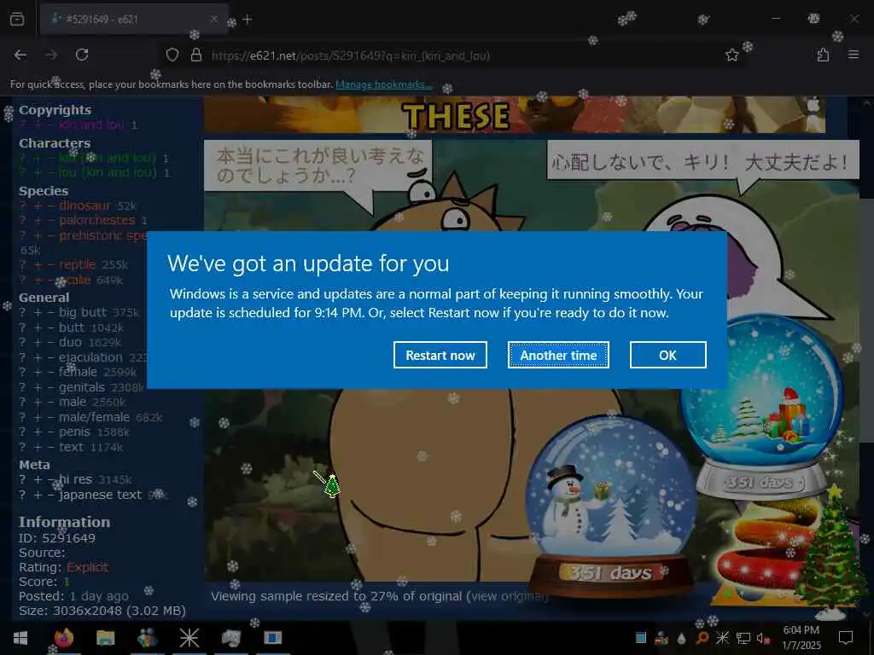Open the blue window app on taskbar
The width and height of the screenshot is (874, 655).
272,638
